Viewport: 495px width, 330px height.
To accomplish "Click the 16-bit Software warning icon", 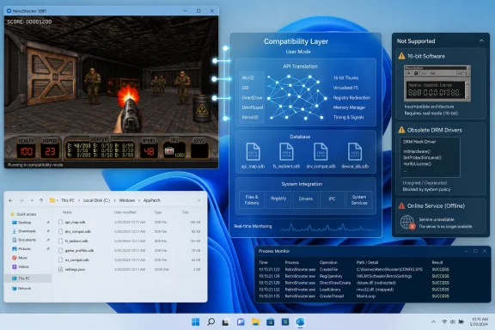I will (x=401, y=56).
